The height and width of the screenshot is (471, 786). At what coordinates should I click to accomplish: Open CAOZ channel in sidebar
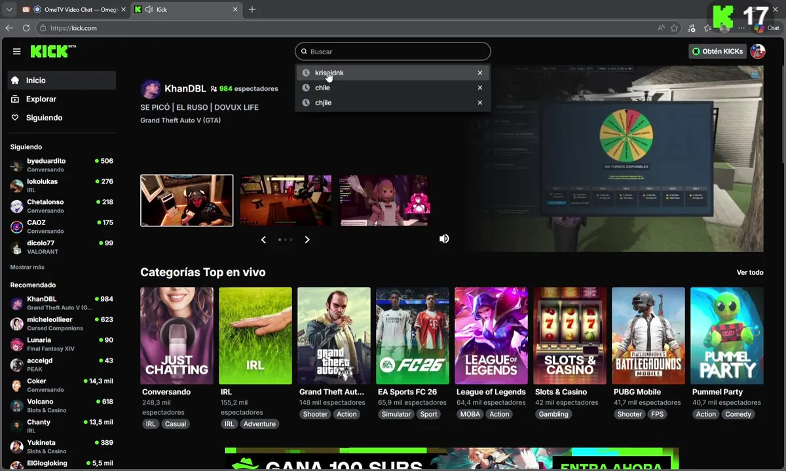pos(62,226)
